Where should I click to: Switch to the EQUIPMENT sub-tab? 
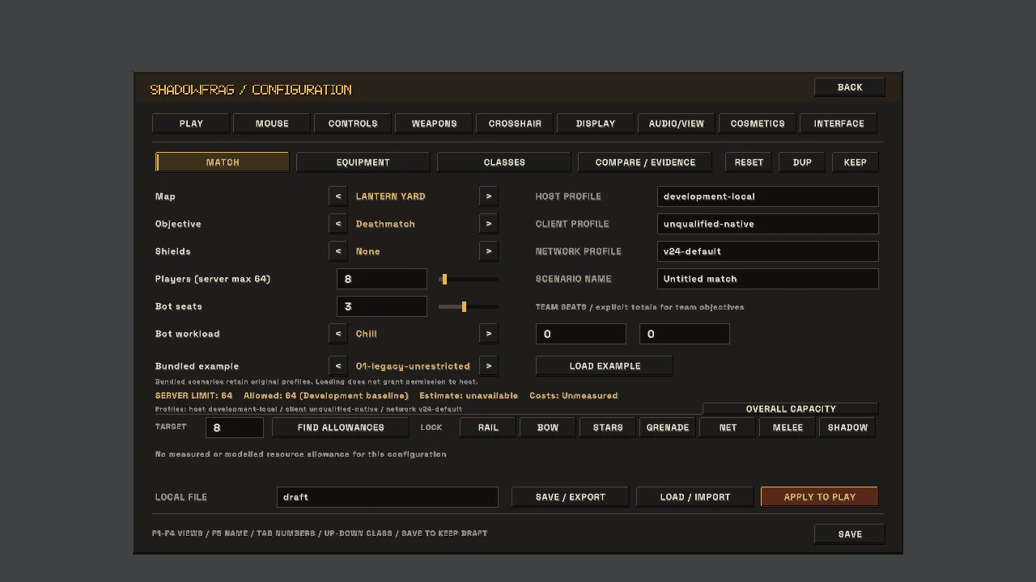pyautogui.click(x=363, y=162)
